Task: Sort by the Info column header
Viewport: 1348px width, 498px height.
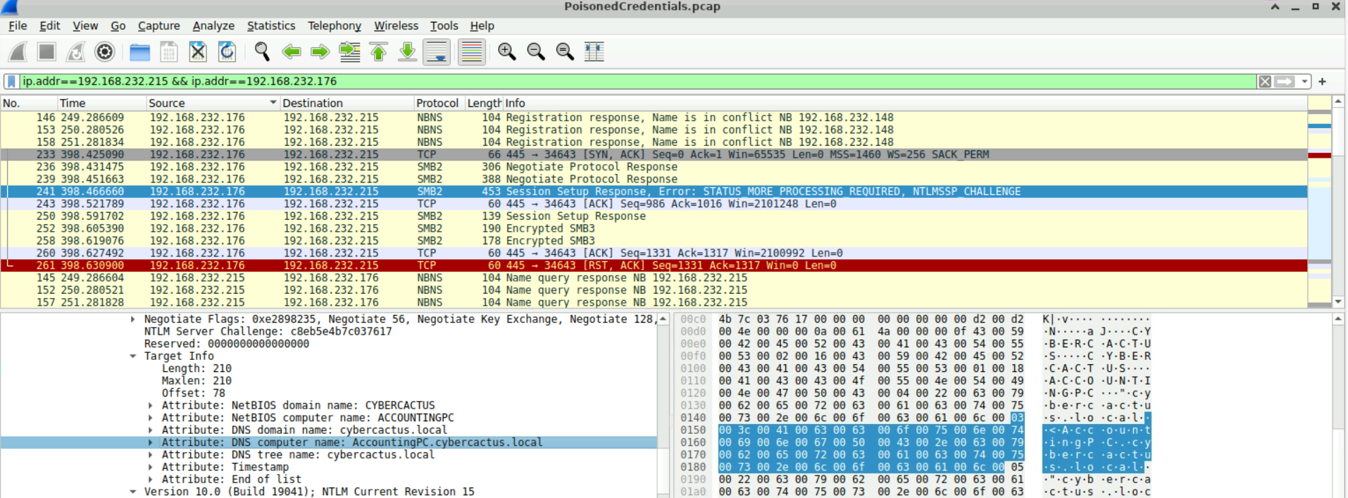Action: (x=904, y=103)
